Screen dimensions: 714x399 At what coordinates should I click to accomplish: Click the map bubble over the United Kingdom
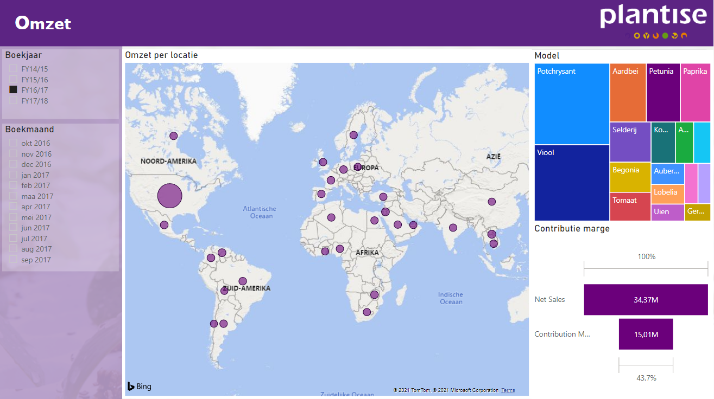point(323,162)
